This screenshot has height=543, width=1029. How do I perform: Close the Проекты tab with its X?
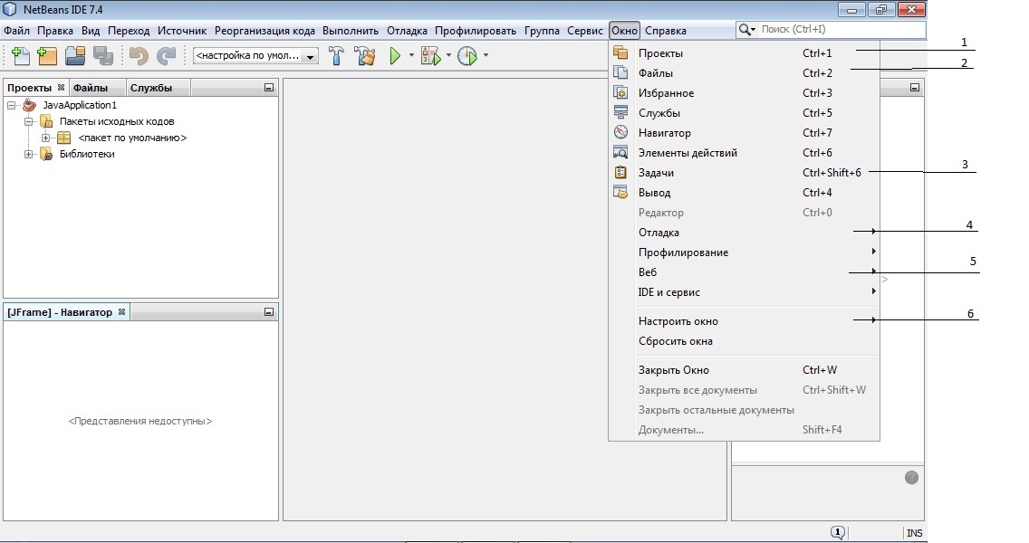pyautogui.click(x=61, y=87)
